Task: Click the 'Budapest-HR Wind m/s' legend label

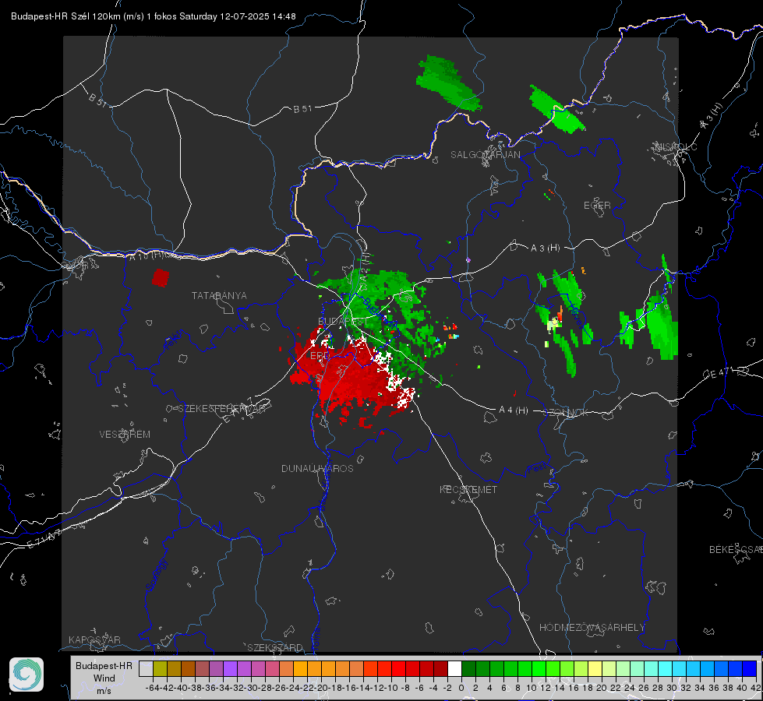Action: [104, 678]
